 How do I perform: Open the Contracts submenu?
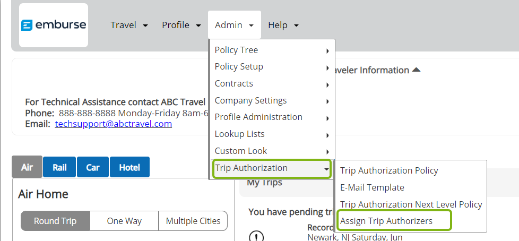point(271,84)
